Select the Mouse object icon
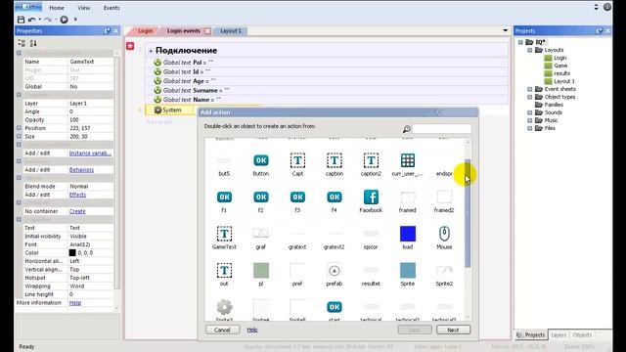Image resolution: width=626 pixels, height=352 pixels. pos(444,234)
